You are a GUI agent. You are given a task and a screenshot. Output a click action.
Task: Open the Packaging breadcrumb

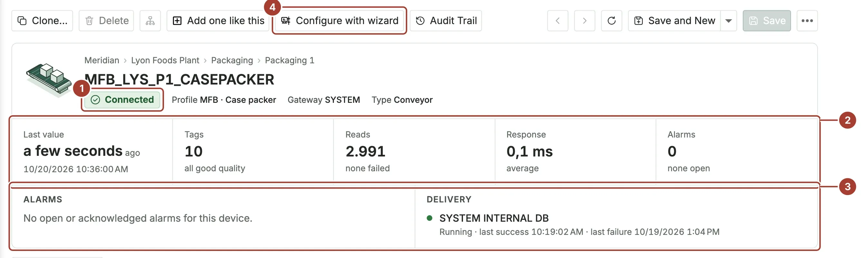(232, 60)
